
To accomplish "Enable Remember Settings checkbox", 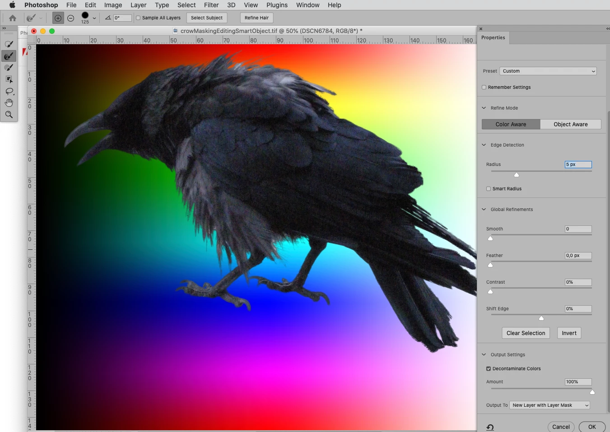I will tap(484, 87).
